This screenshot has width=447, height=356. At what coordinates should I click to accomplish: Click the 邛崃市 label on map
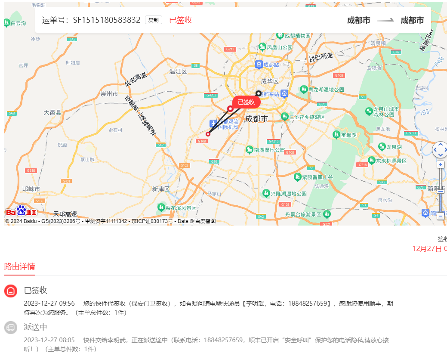coord(31,189)
